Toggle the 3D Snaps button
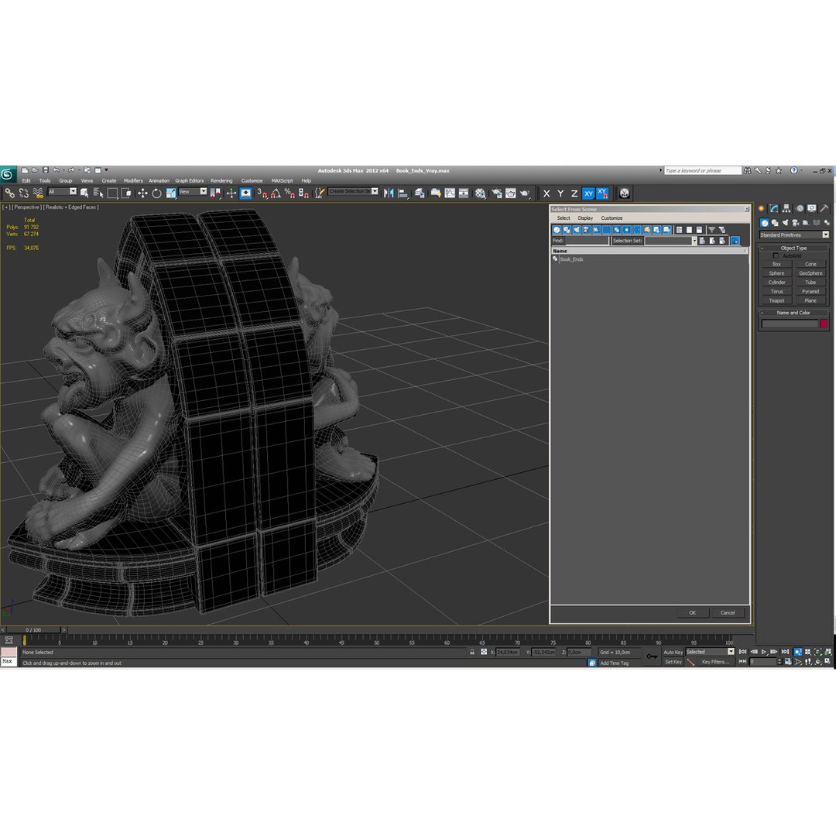Image resolution: width=836 pixels, height=836 pixels. (x=262, y=193)
